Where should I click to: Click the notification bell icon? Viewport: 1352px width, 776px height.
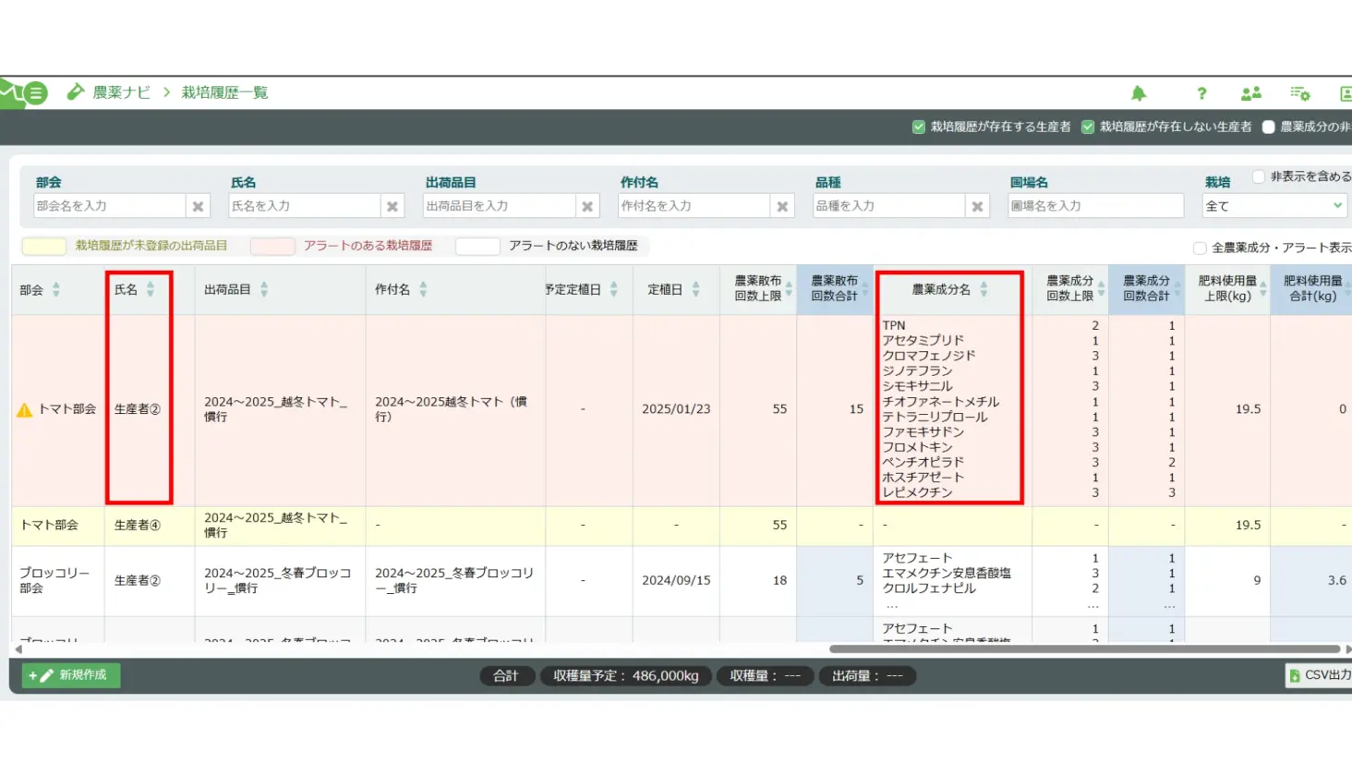[x=1139, y=93]
